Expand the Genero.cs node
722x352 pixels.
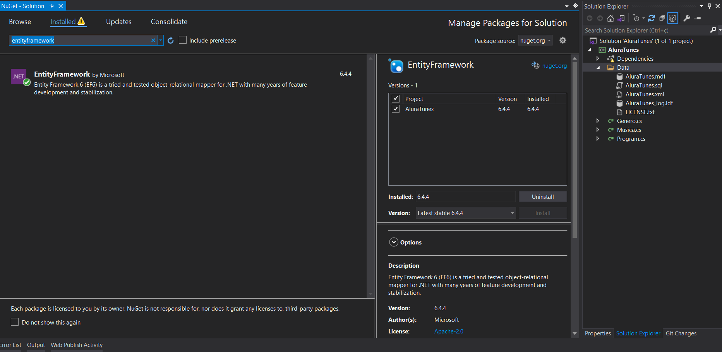[x=598, y=121]
